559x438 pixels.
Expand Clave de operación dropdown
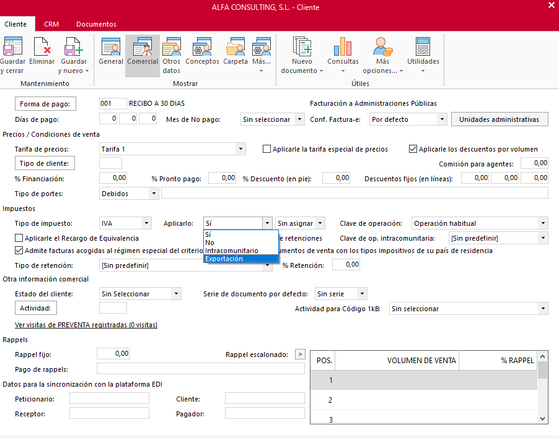(543, 223)
